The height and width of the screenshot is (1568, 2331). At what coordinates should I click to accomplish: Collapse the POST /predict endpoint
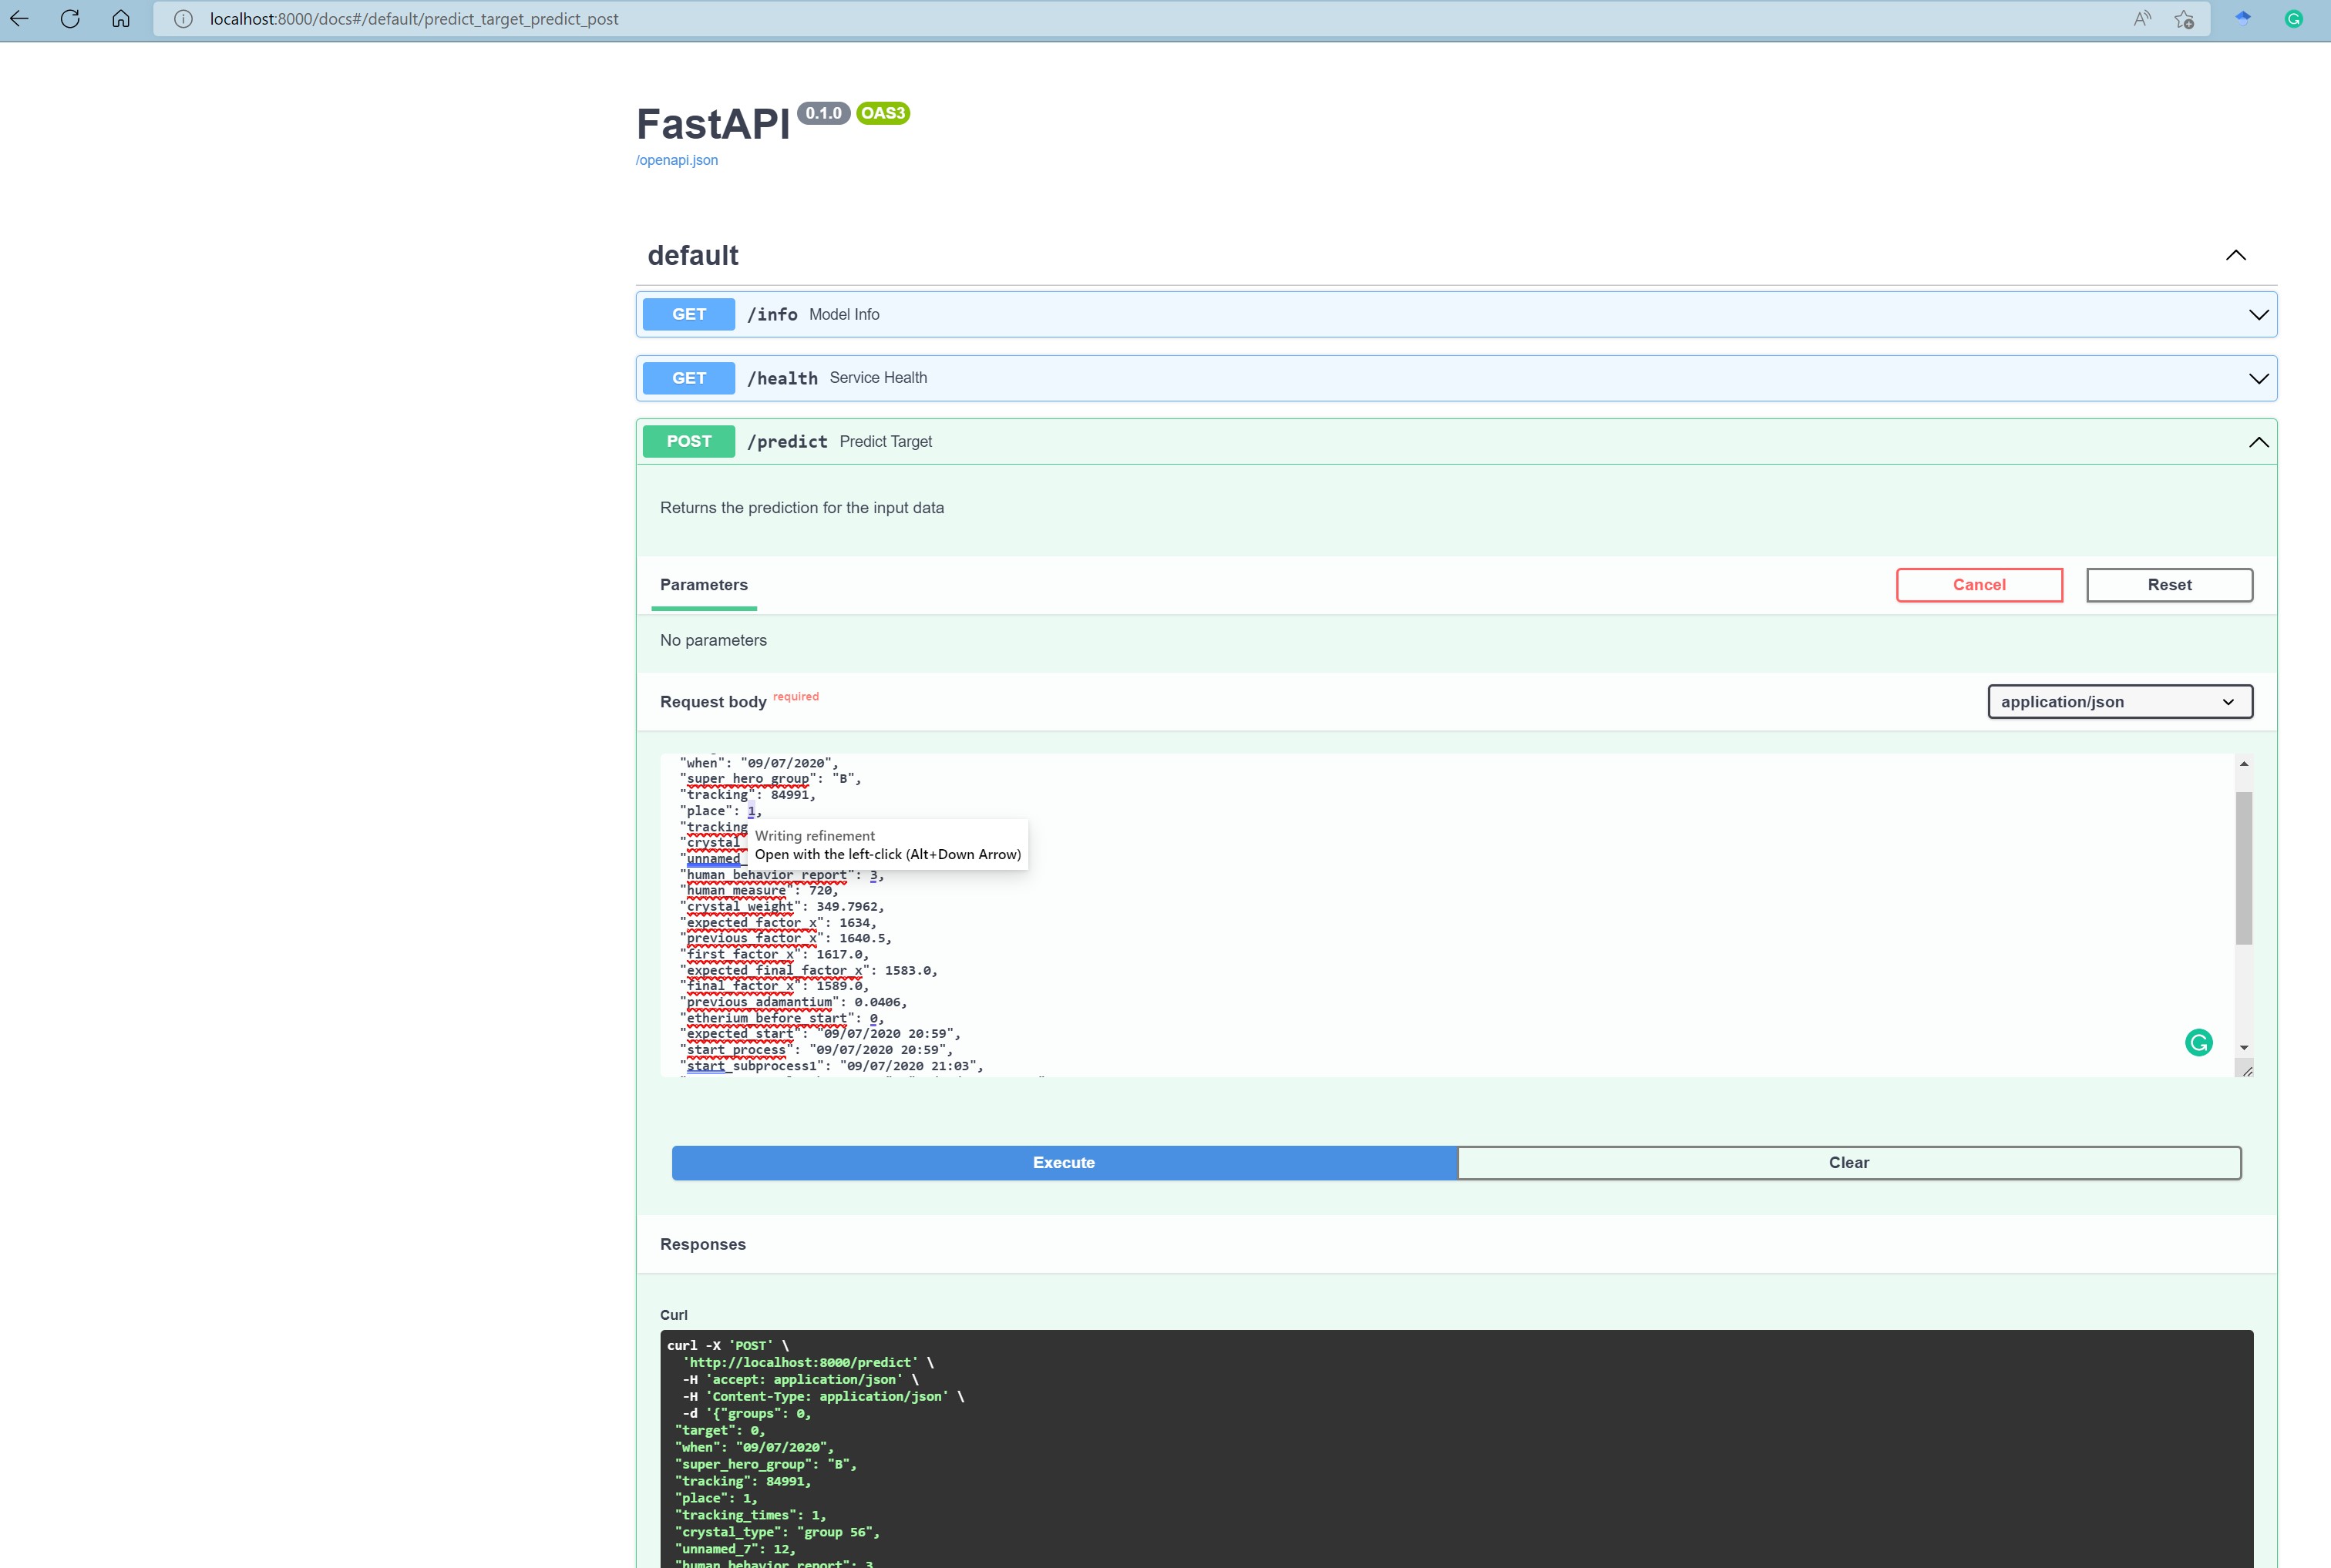tap(2258, 442)
